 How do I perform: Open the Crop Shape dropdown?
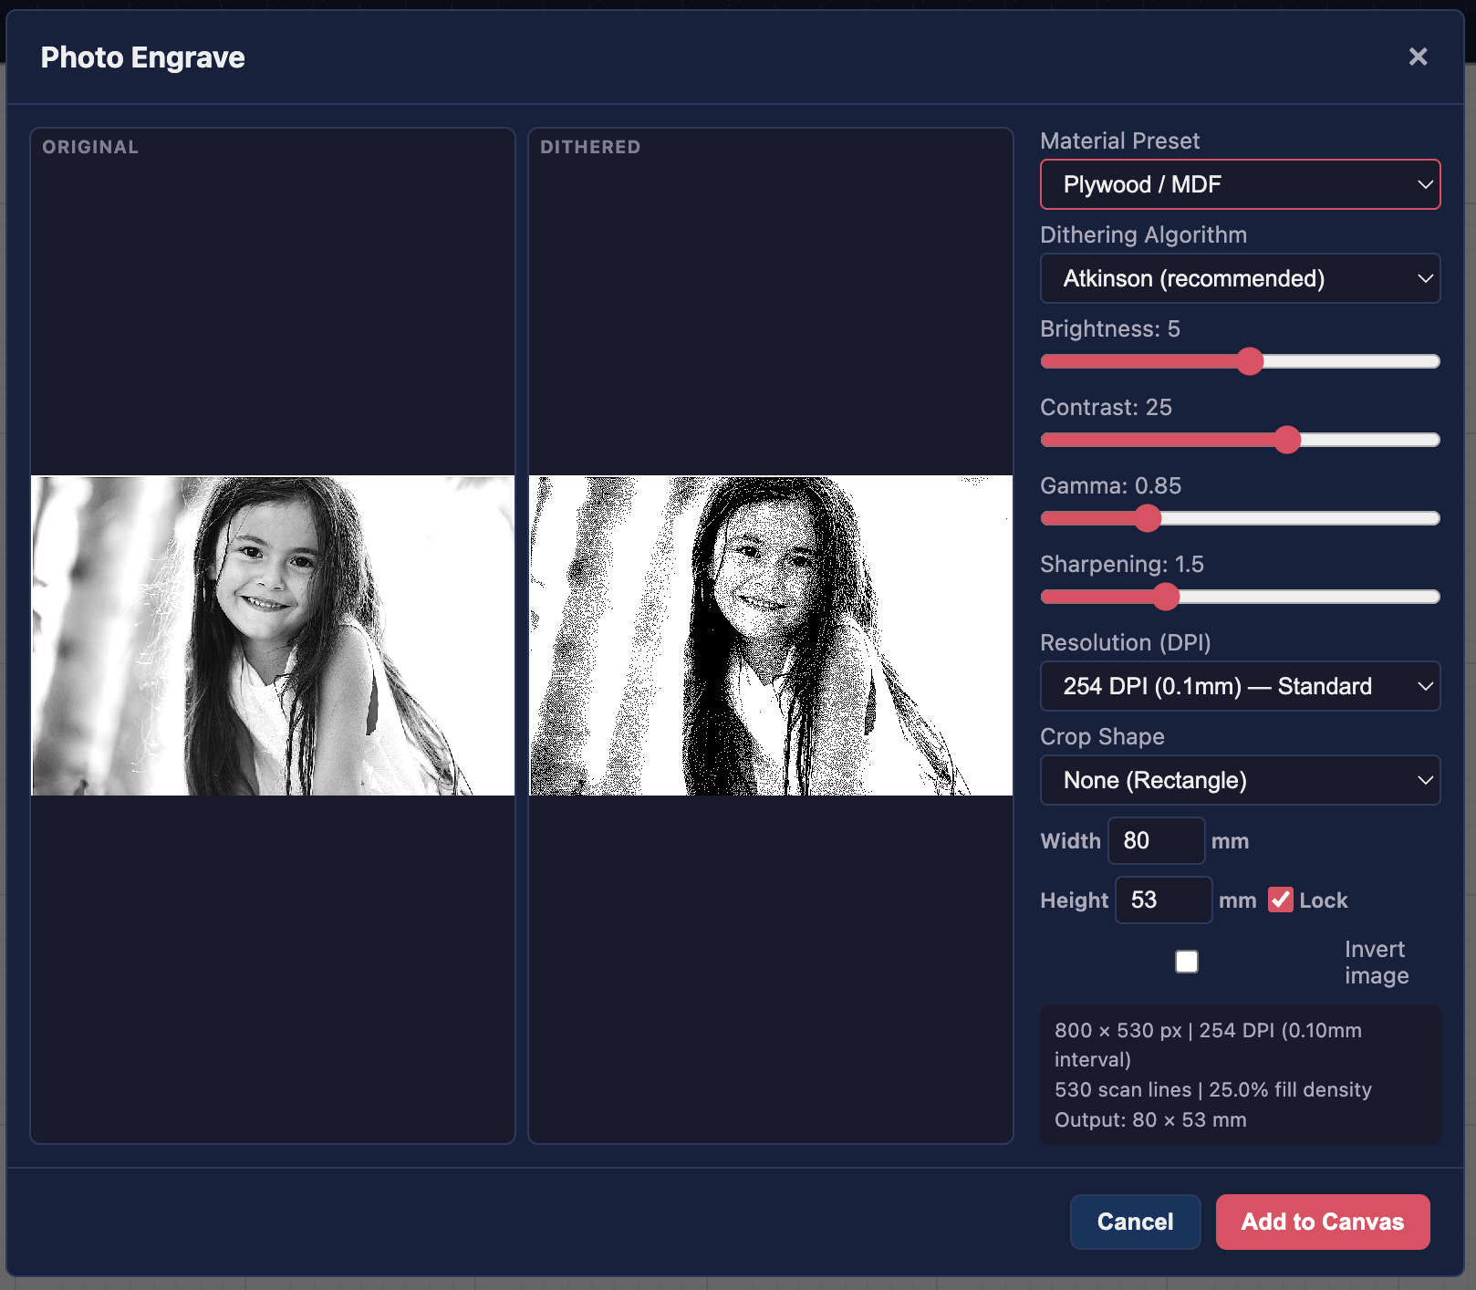[x=1239, y=780]
